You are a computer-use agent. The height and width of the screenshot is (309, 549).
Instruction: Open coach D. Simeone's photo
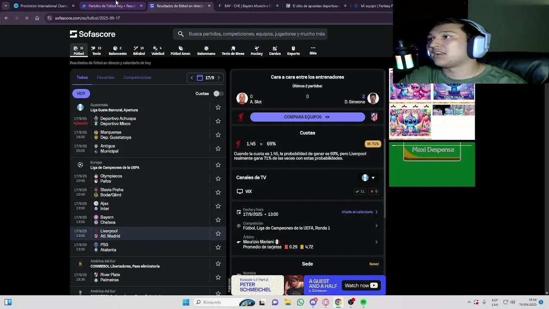coord(373,98)
